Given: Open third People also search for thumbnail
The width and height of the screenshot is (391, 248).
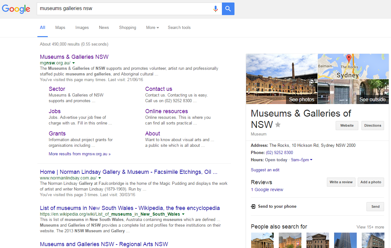Looking at the screenshot, I should pos(317,240).
